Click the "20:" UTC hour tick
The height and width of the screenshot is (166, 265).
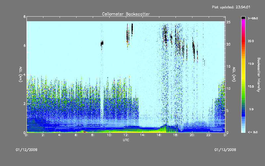[192, 135]
